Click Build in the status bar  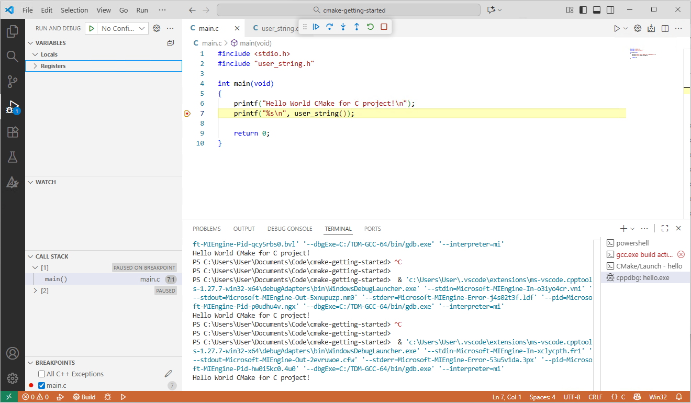pos(84,397)
